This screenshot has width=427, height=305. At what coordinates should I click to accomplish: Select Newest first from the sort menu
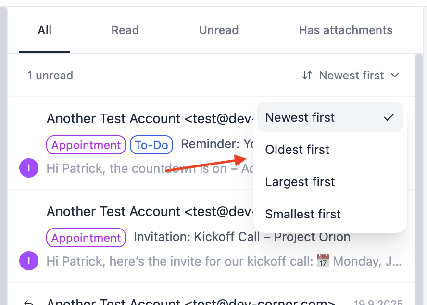click(x=300, y=117)
